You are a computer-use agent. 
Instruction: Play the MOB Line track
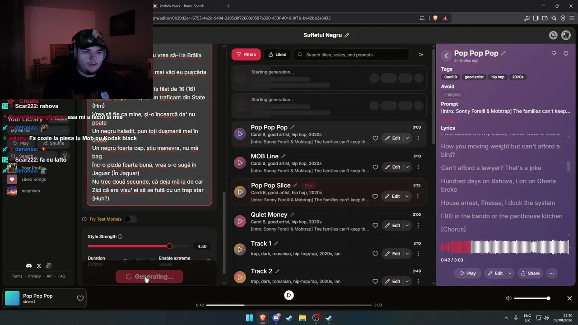click(240, 162)
